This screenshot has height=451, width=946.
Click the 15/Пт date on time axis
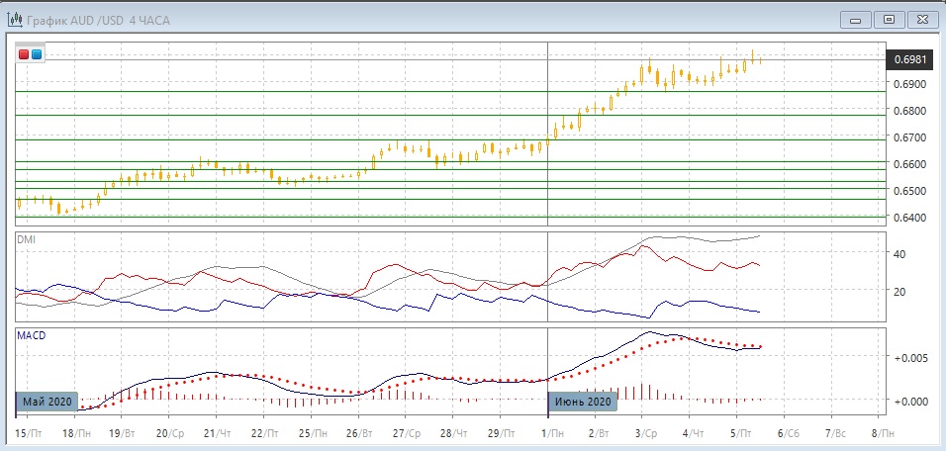29,433
